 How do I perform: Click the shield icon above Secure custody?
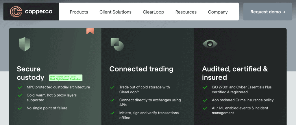click(25, 44)
